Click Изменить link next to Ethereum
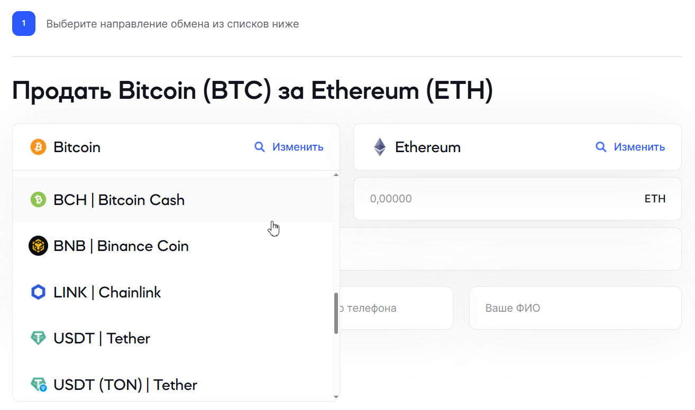 click(x=639, y=147)
